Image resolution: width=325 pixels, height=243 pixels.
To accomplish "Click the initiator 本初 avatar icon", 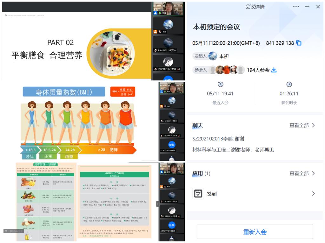I will click(213, 56).
